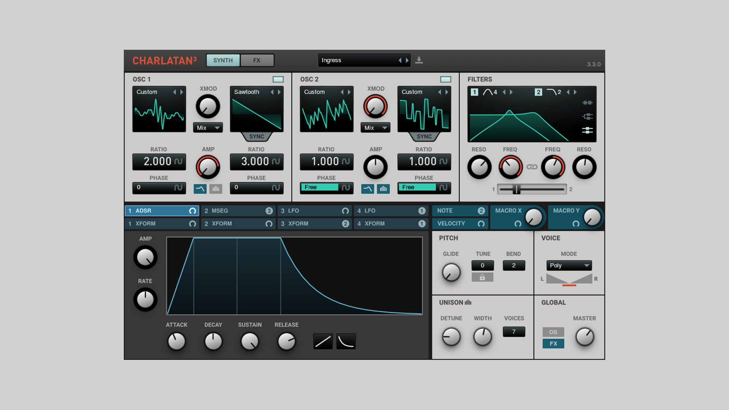The width and height of the screenshot is (729, 410).
Task: Click the OSC 2 unison bars icon
Action: 383,189
